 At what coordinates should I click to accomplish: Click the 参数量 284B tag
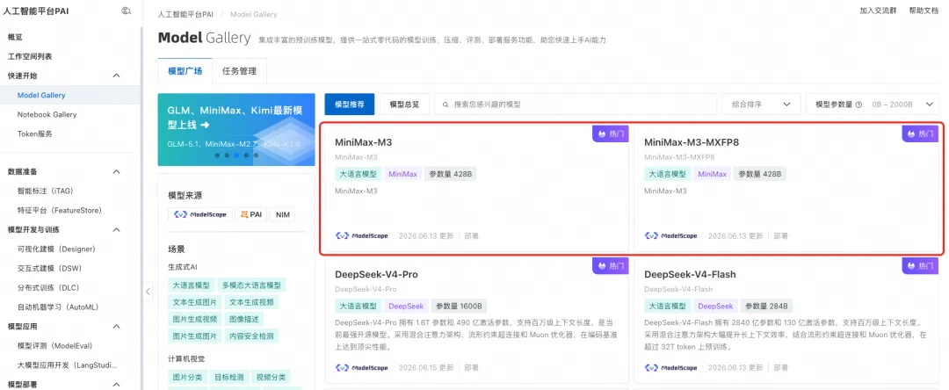(766, 306)
